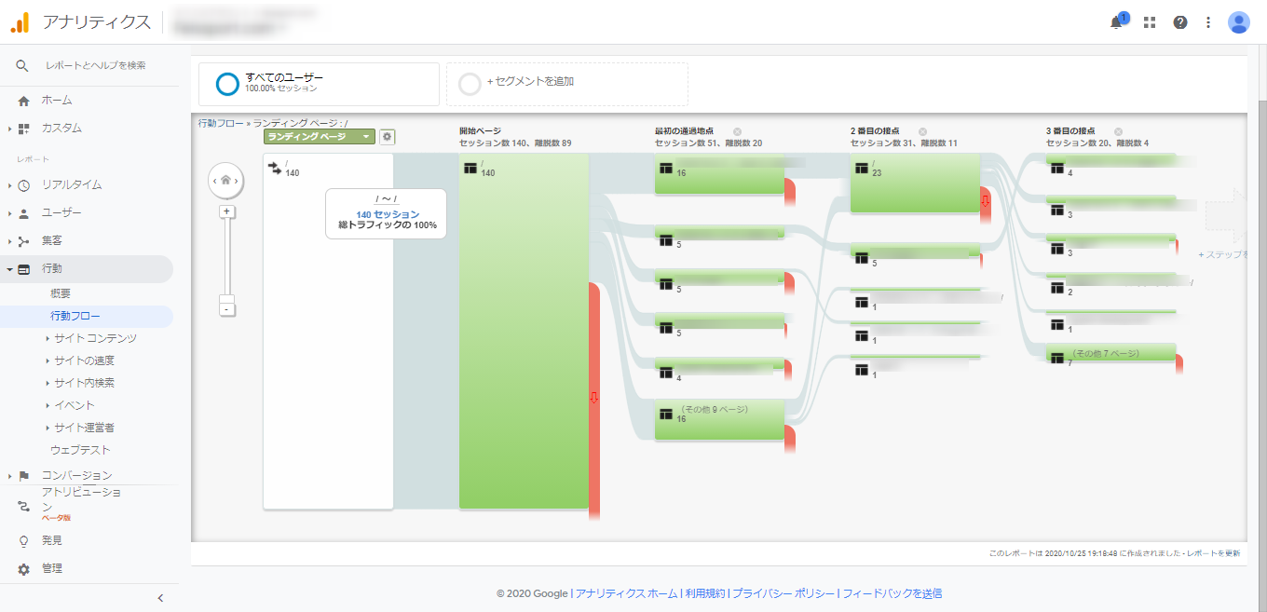Expand the サイトの速度 submenu

[x=48, y=360]
